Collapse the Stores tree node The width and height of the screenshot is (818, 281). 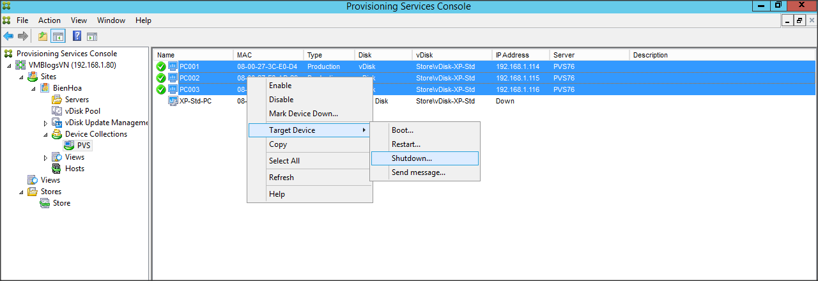point(21,192)
